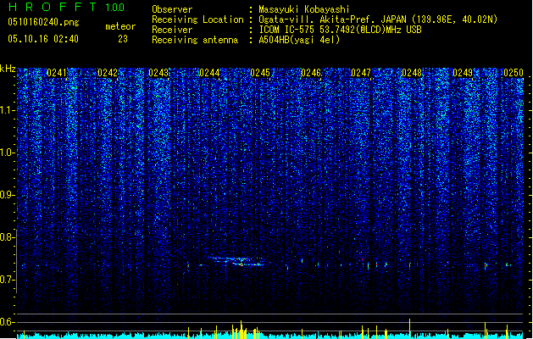This screenshot has width=533, height=339.
Task: Select observer name Masayuki Kobayashi
Action: [304, 9]
